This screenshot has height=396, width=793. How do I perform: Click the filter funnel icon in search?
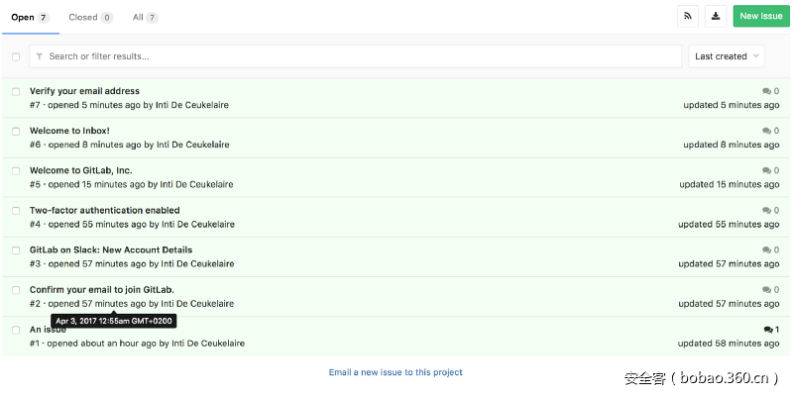(x=40, y=56)
